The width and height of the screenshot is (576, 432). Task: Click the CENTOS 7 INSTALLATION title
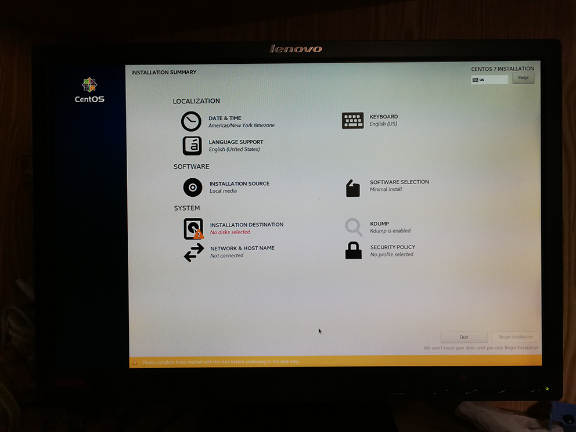(x=502, y=69)
